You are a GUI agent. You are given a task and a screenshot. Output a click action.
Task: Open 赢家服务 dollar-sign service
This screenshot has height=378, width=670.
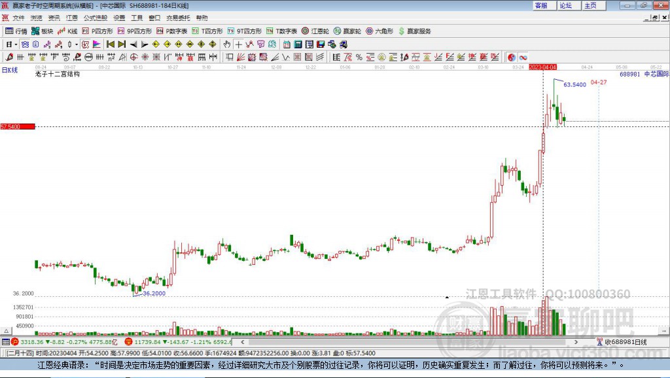[414, 31]
